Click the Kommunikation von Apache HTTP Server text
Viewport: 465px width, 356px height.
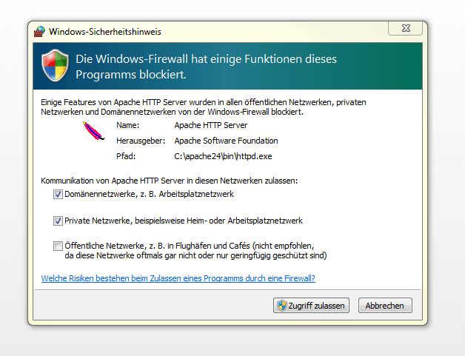click(x=169, y=181)
